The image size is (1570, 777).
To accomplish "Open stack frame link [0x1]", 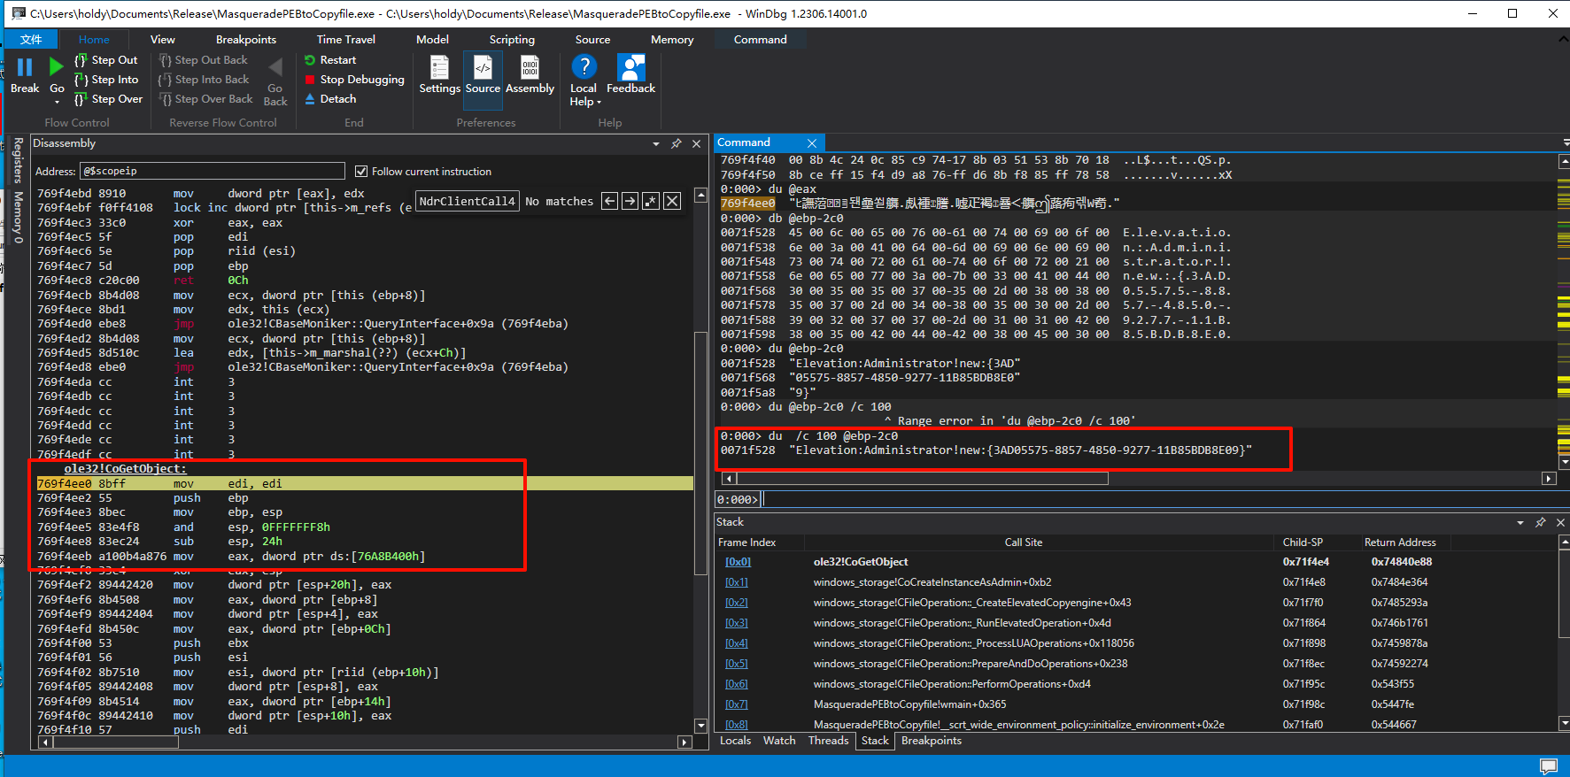I will (737, 582).
